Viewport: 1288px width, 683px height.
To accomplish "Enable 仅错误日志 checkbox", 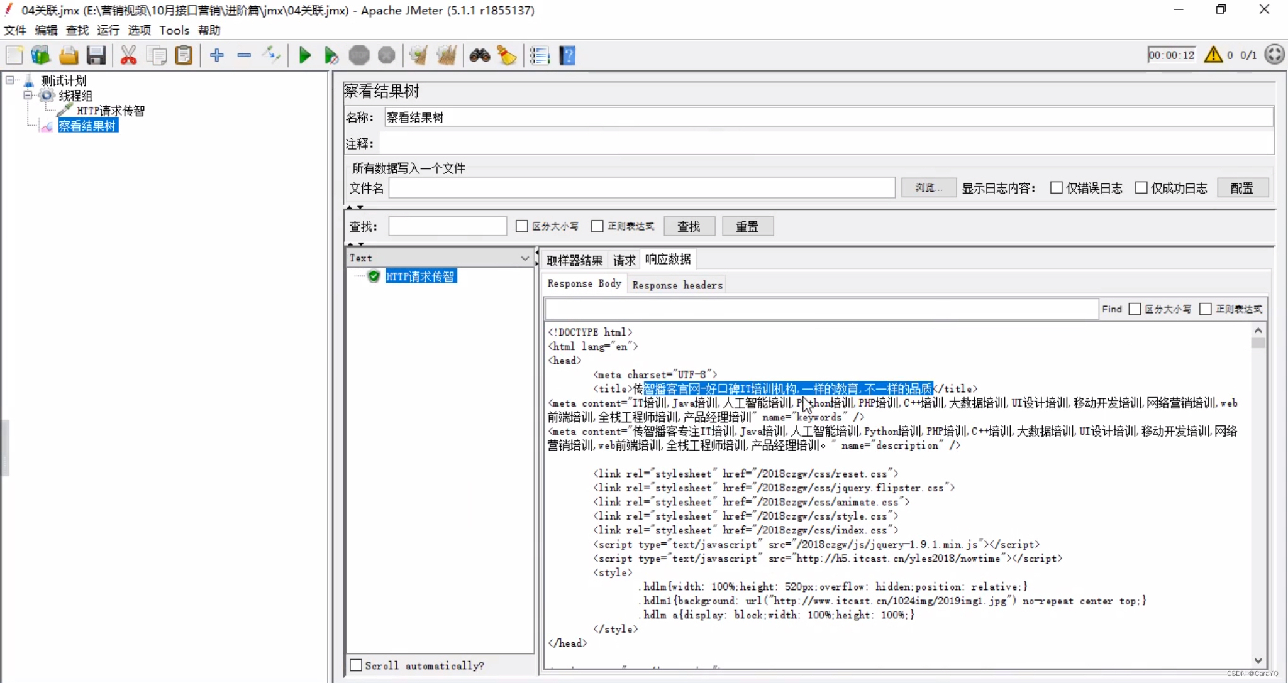I will 1057,188.
